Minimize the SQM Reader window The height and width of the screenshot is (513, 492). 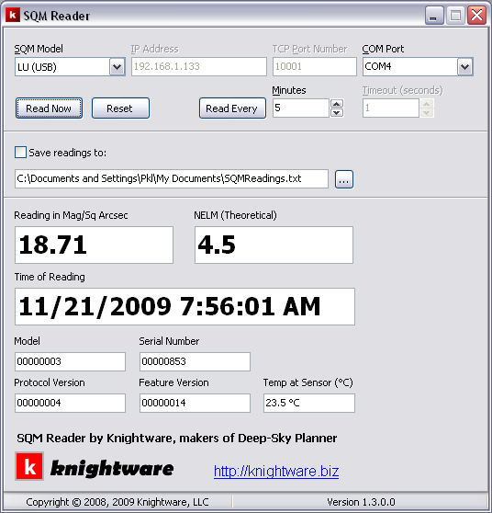(x=434, y=16)
